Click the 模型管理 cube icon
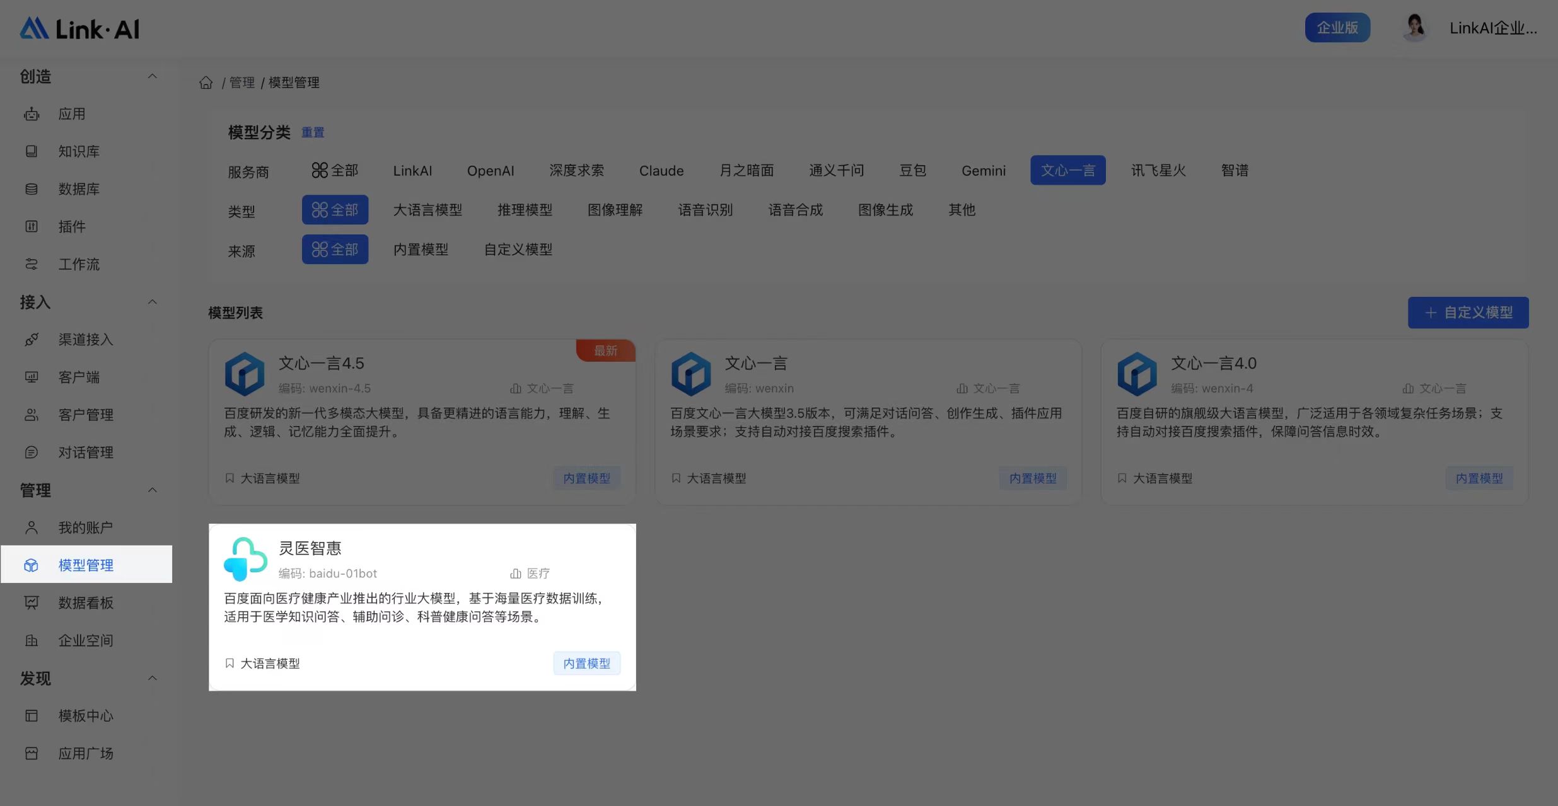This screenshot has height=806, width=1558. click(32, 565)
